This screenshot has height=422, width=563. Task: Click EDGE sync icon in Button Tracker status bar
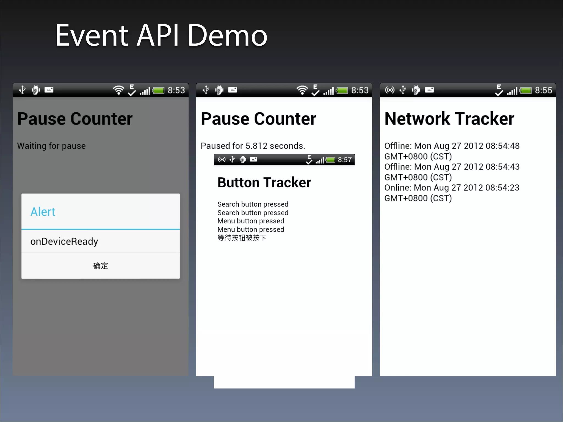pos(309,160)
